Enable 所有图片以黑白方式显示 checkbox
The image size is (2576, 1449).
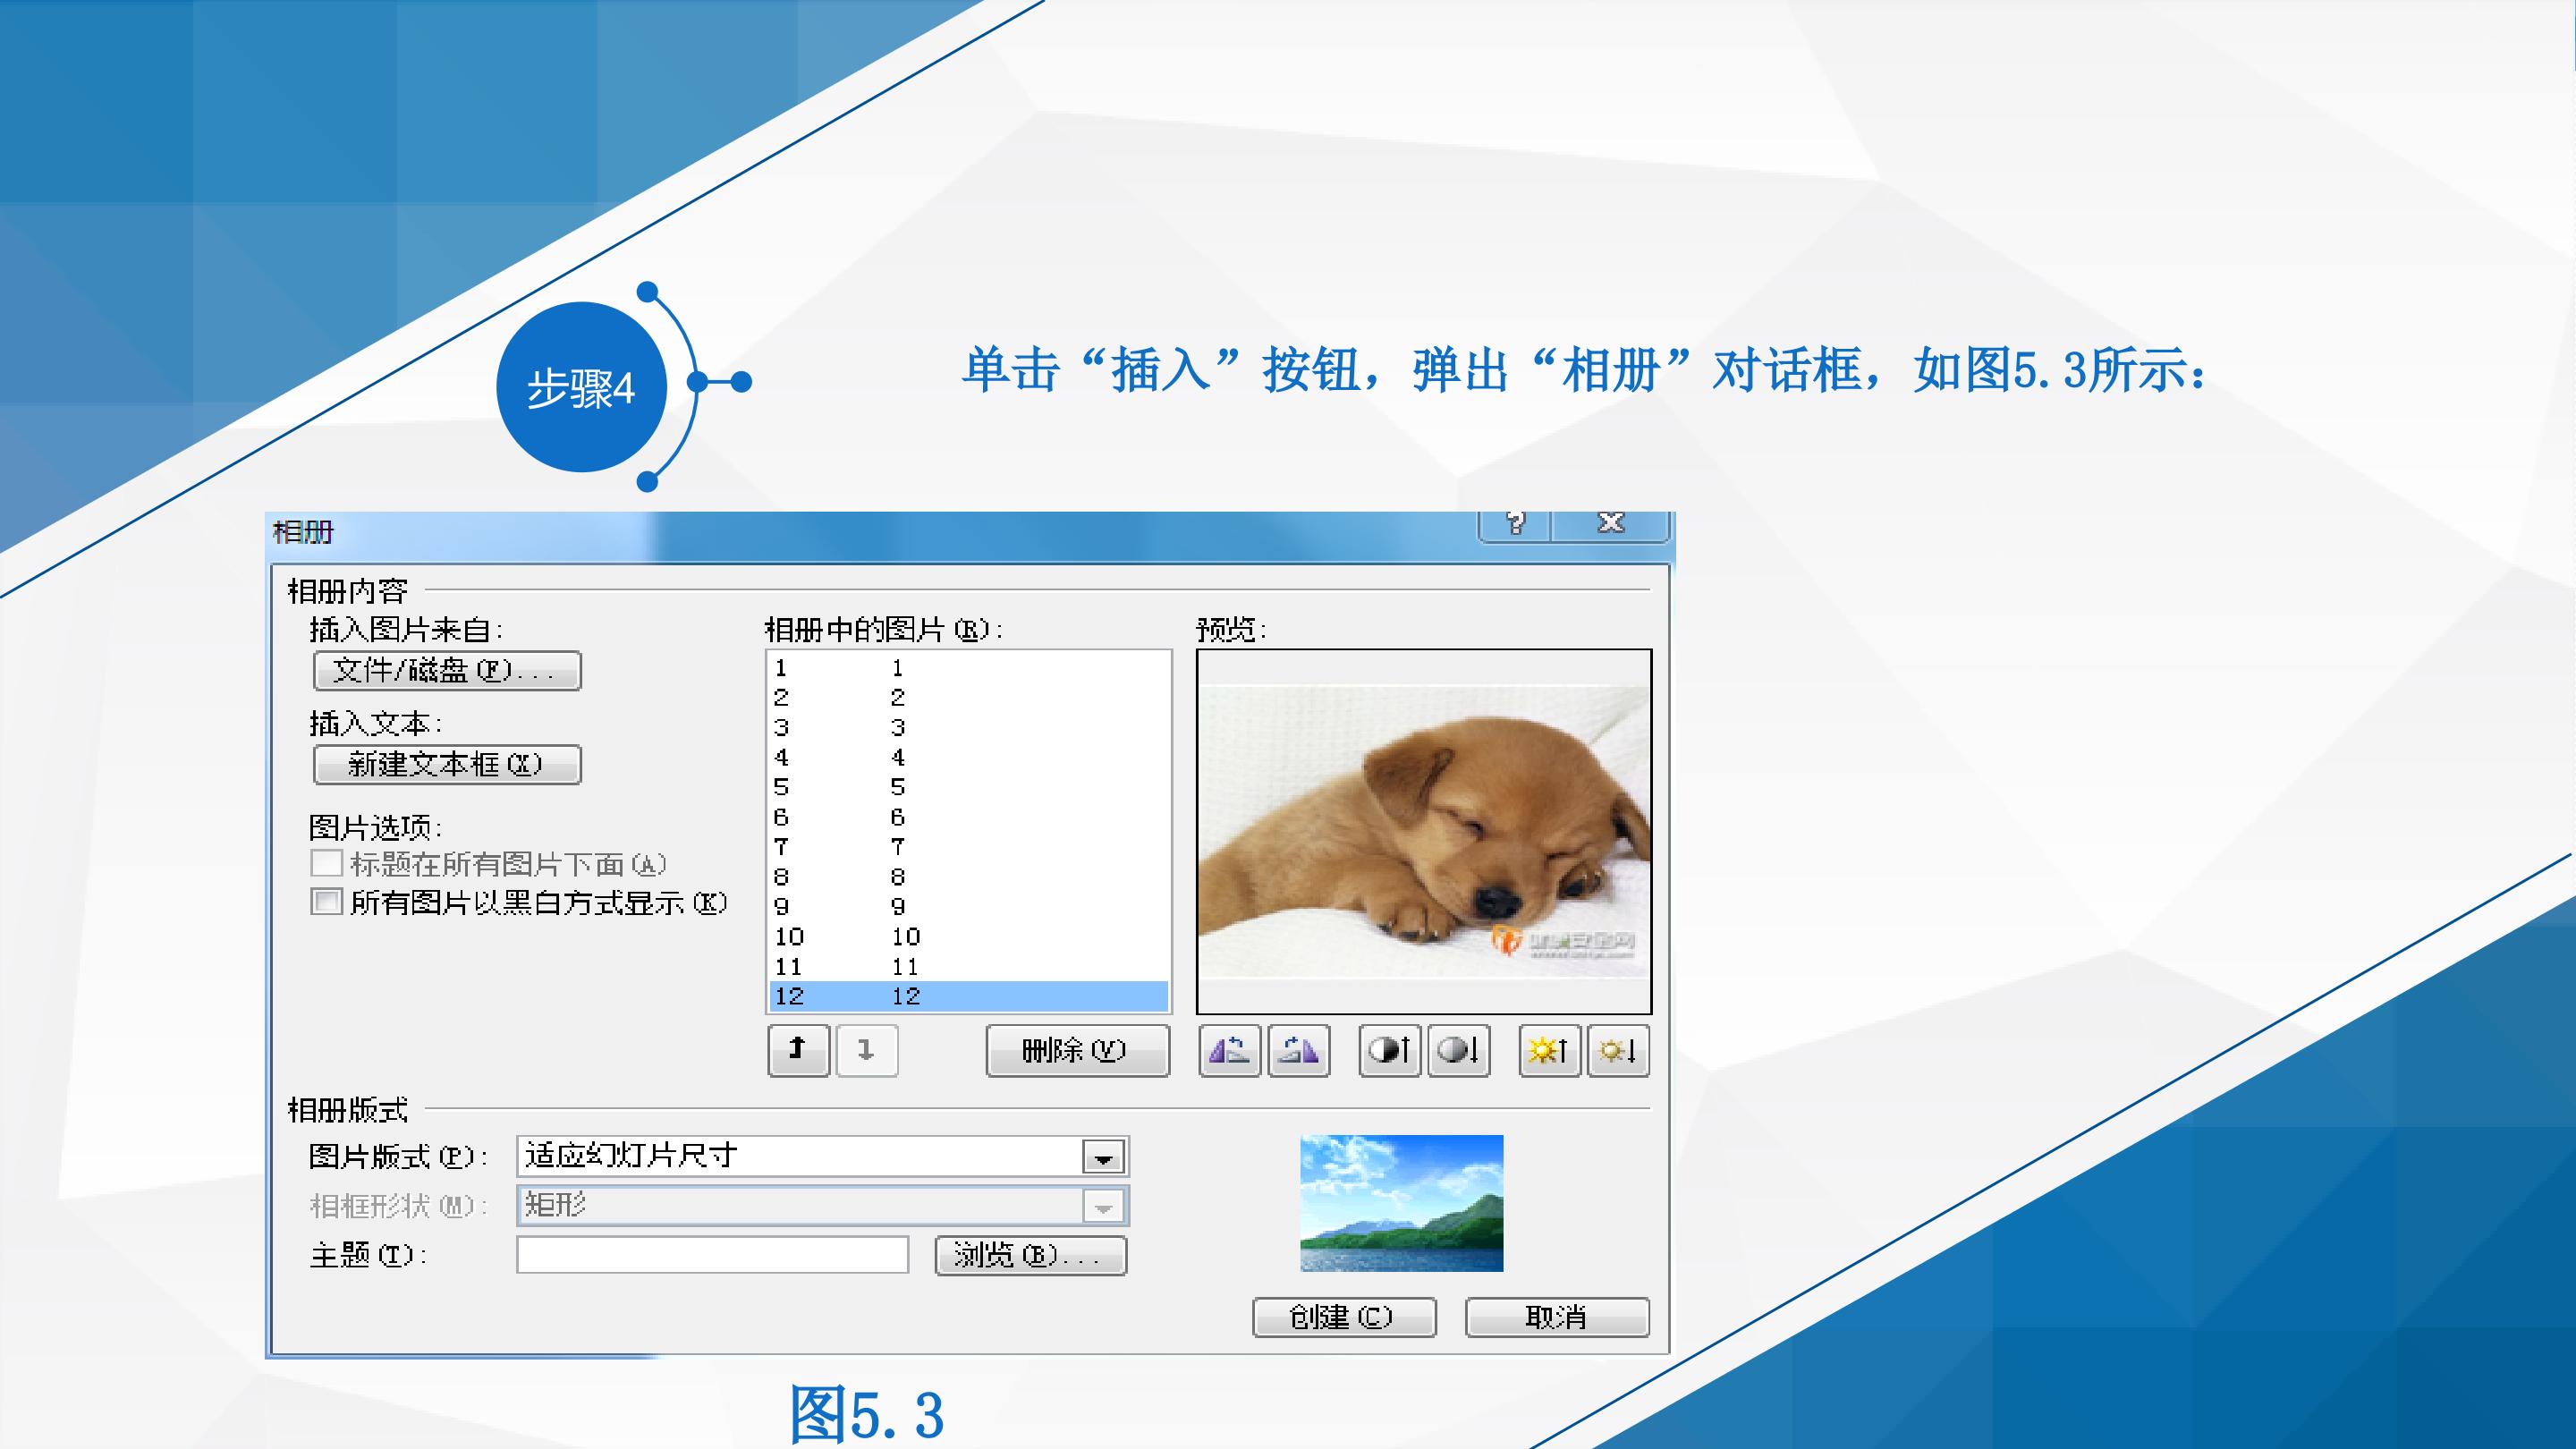pos(326,901)
